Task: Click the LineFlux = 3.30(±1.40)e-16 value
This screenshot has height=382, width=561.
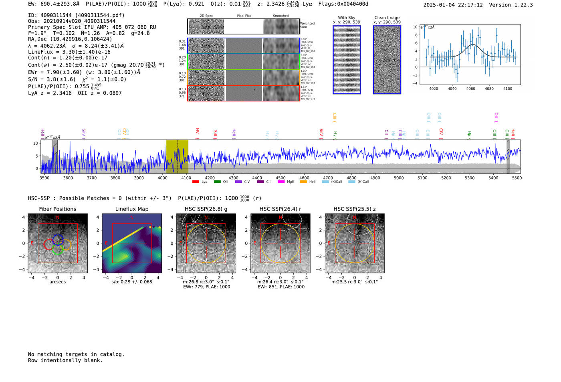Action: [69, 52]
